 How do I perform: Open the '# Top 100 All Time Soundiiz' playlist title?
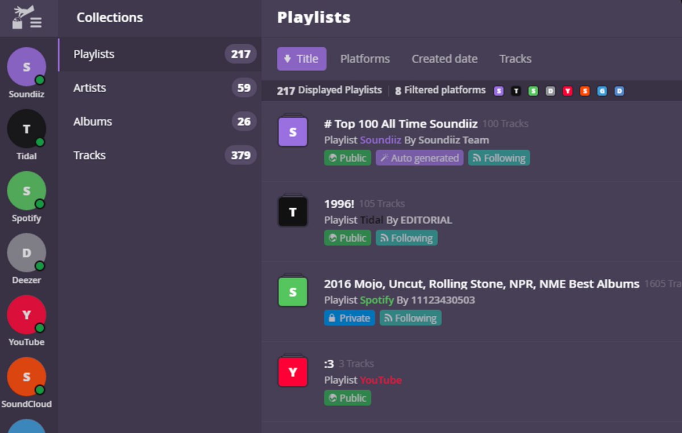click(x=401, y=123)
